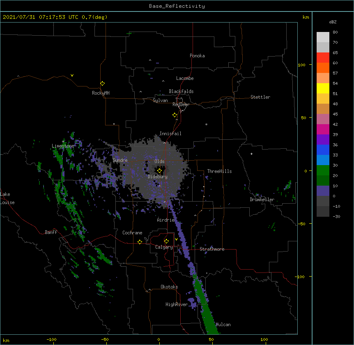Click the Stettler town label
The height and width of the screenshot is (345, 354).
(x=260, y=97)
